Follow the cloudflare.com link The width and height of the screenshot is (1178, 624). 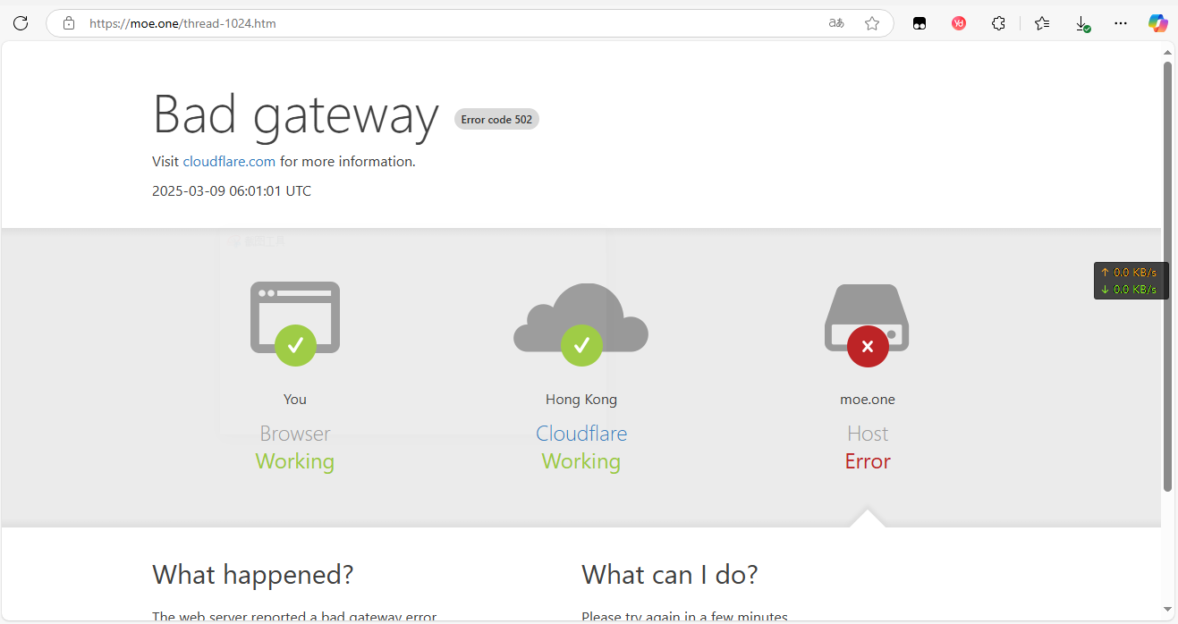pos(229,162)
